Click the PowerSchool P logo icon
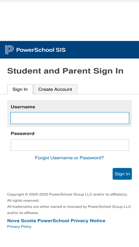 point(9,50)
